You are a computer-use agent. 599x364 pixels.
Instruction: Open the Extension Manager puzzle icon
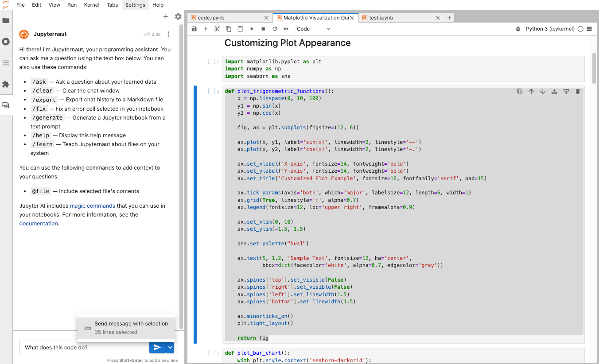[6, 84]
